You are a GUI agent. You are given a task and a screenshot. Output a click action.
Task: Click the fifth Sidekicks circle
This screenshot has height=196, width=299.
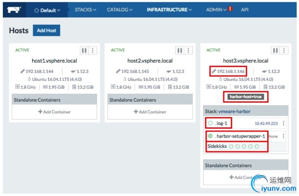pos(257,147)
